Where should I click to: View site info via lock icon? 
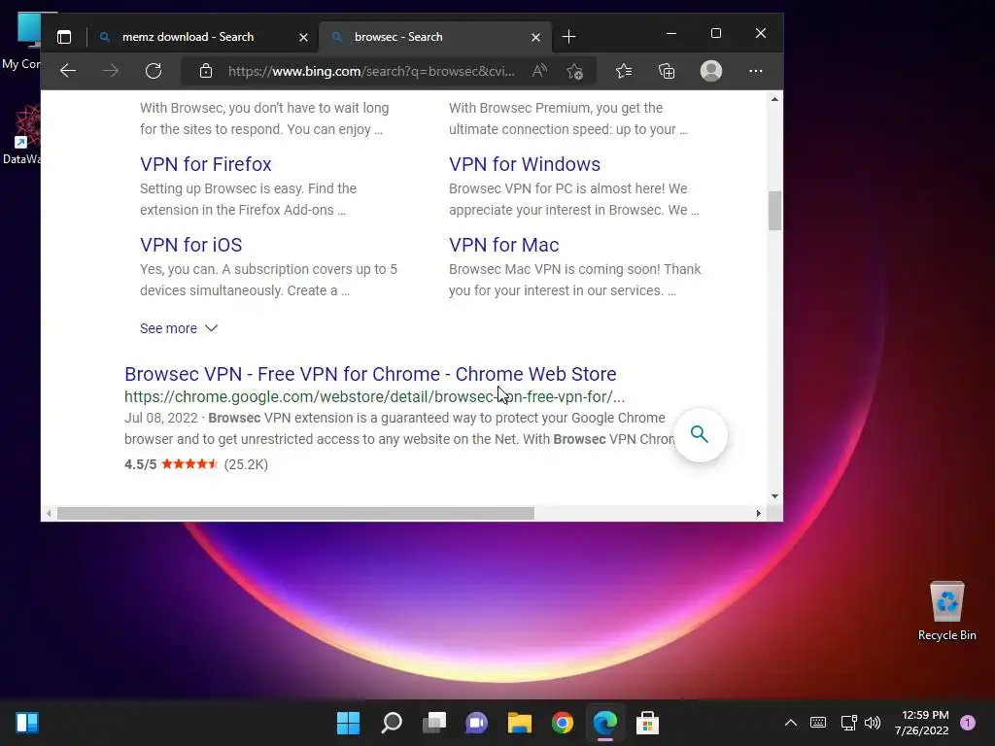coord(206,71)
